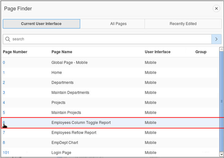Open page number 0 link
224x158 pixels.
(x=4, y=62)
